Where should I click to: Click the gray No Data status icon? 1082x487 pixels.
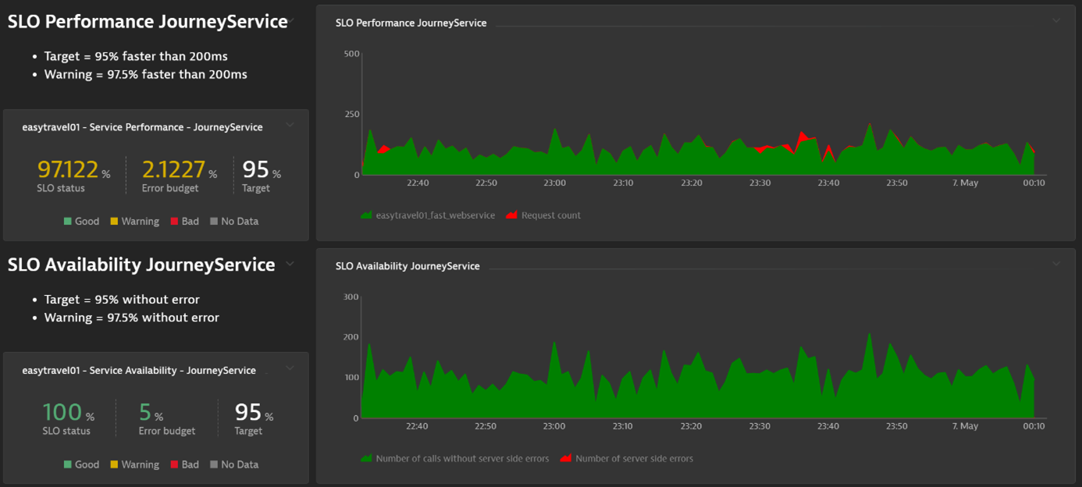(x=215, y=221)
